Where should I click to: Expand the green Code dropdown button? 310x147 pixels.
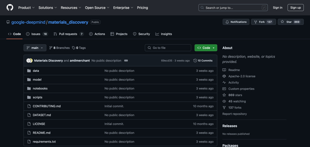point(206,48)
